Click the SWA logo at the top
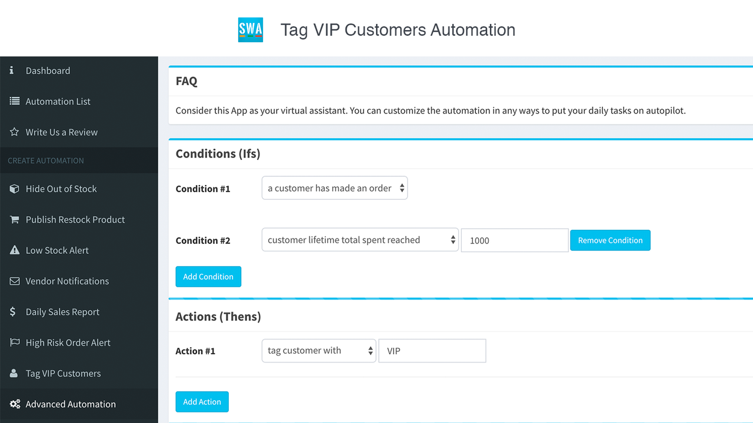 coord(250,28)
